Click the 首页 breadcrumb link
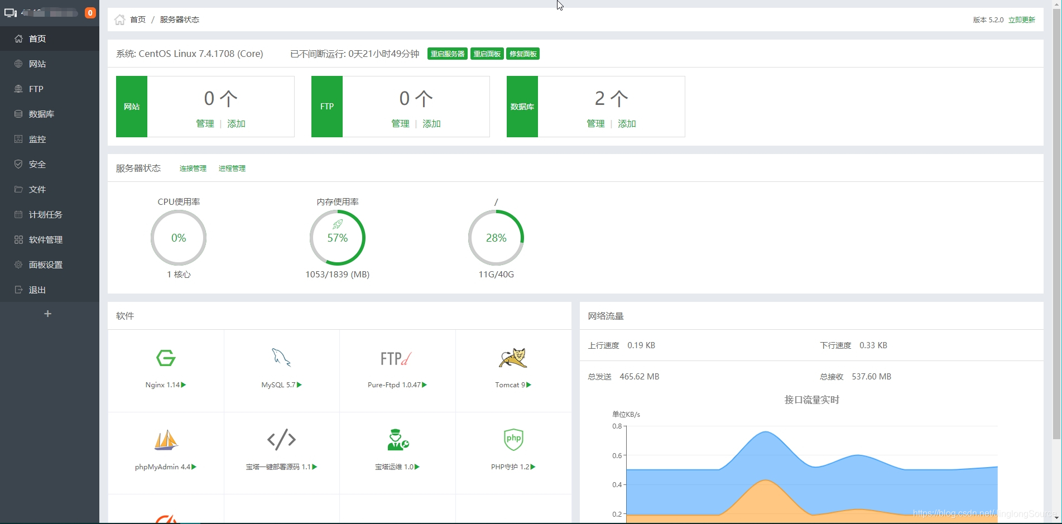The width and height of the screenshot is (1062, 524). [138, 20]
